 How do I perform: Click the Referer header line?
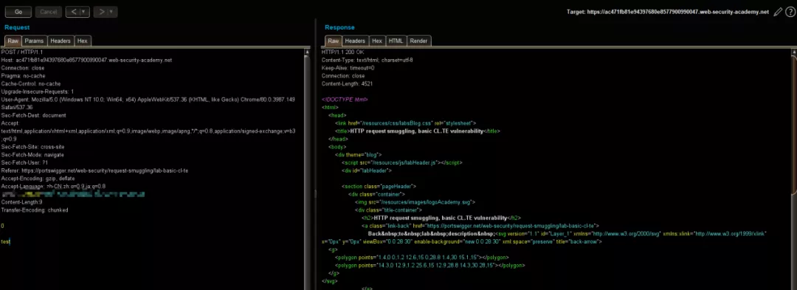coord(94,170)
